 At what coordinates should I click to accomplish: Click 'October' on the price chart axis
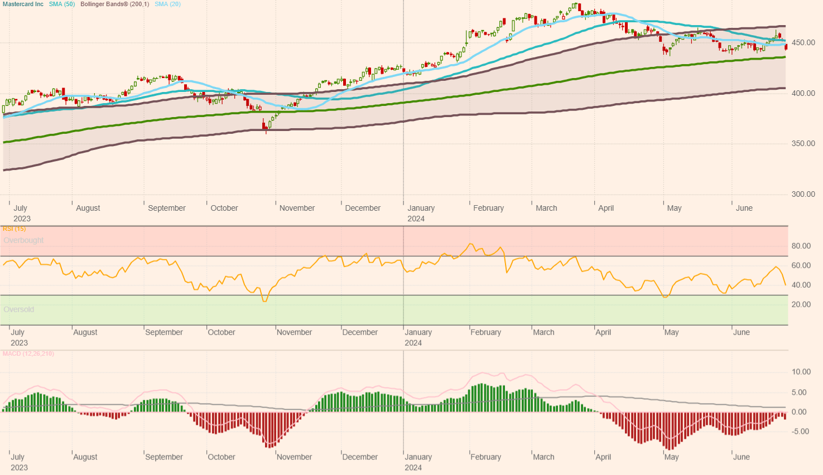[x=224, y=208]
